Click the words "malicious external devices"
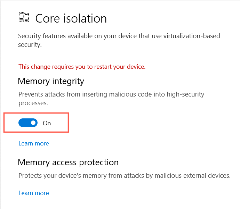 [x=193, y=176]
